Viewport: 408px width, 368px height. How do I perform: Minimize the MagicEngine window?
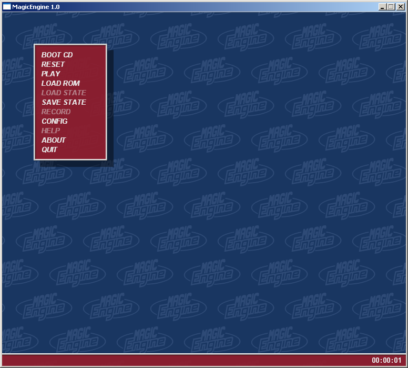click(382, 7)
